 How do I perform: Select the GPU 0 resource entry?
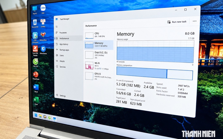pos(99,76)
